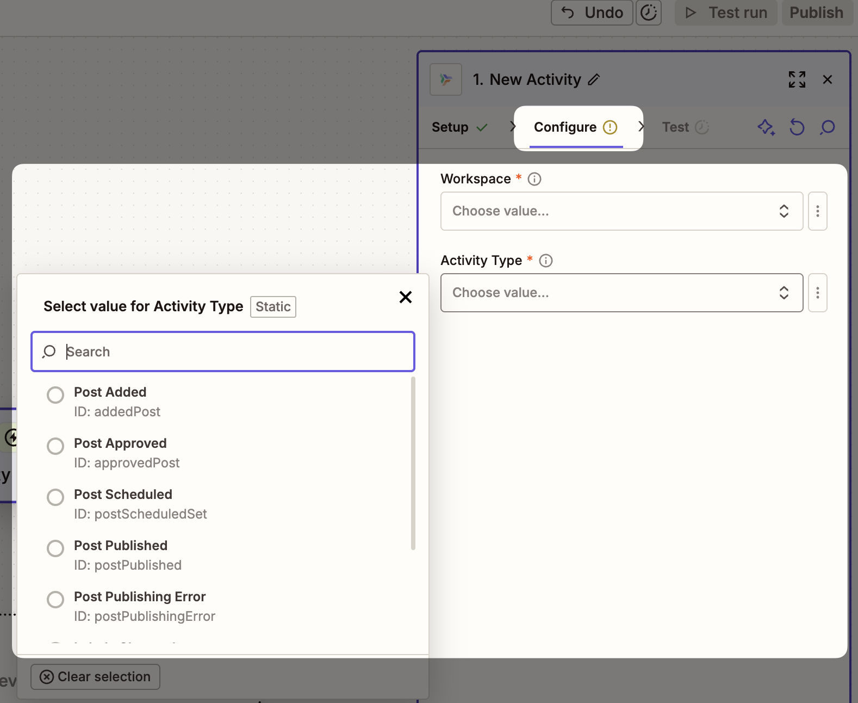Image resolution: width=858 pixels, height=703 pixels.
Task: Click the Clear selection button
Action: pos(95,677)
